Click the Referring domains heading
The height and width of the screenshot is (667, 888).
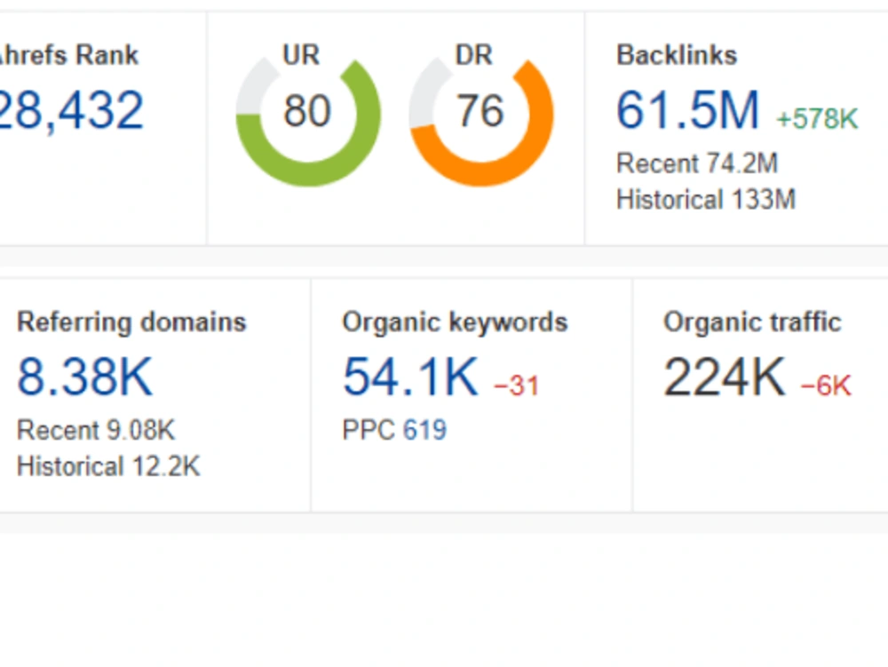pos(131,322)
